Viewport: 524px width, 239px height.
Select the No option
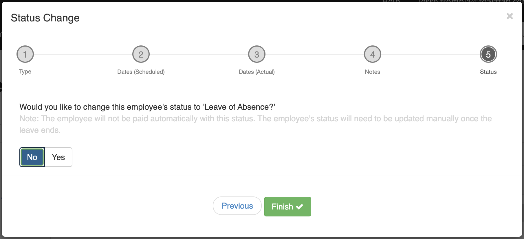point(32,157)
